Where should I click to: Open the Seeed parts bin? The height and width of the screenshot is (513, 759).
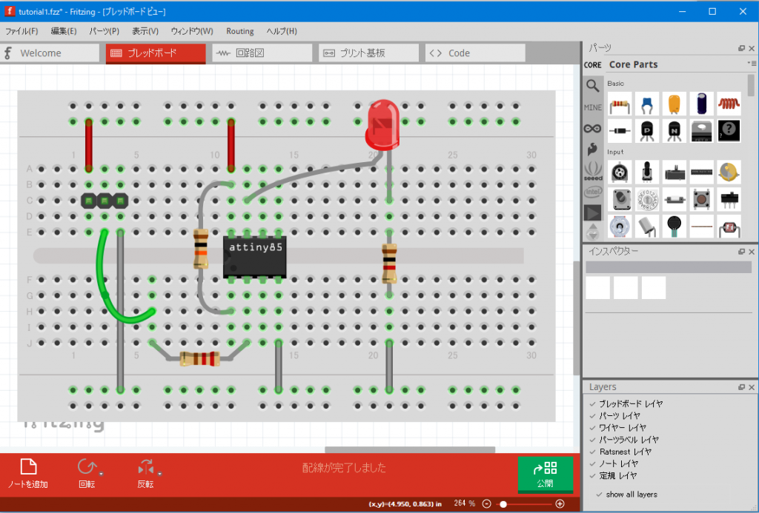(x=592, y=171)
